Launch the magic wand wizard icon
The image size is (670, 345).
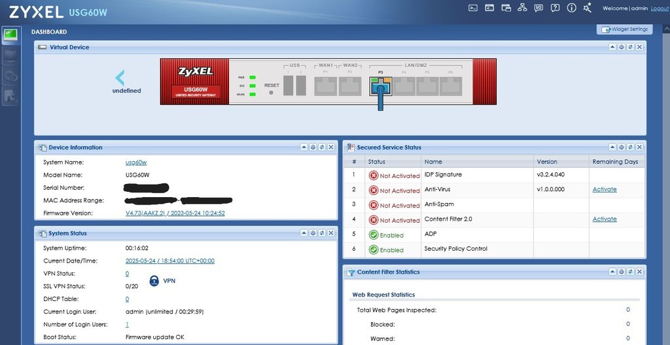pos(588,8)
